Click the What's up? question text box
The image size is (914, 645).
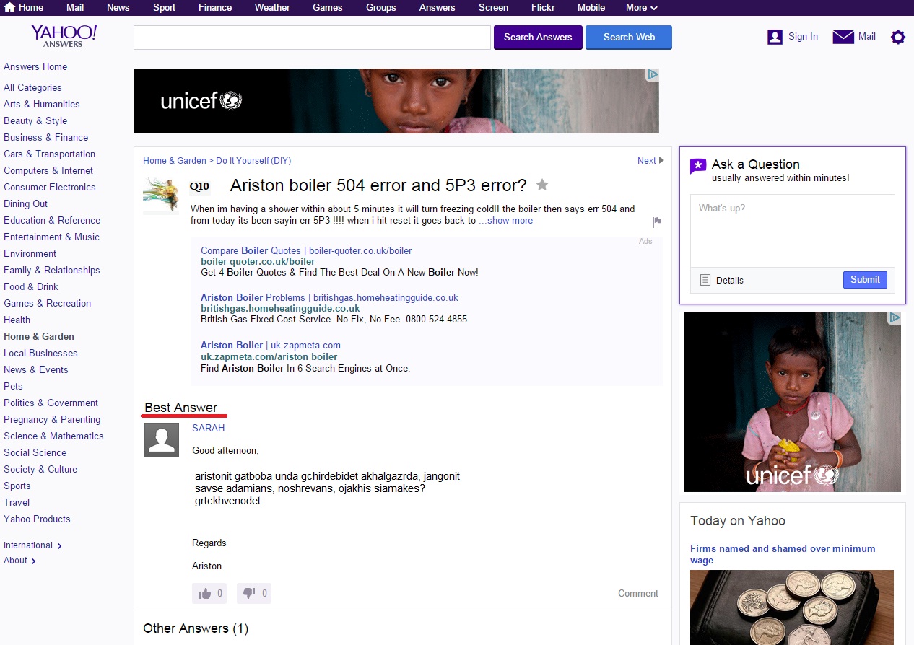tap(793, 231)
